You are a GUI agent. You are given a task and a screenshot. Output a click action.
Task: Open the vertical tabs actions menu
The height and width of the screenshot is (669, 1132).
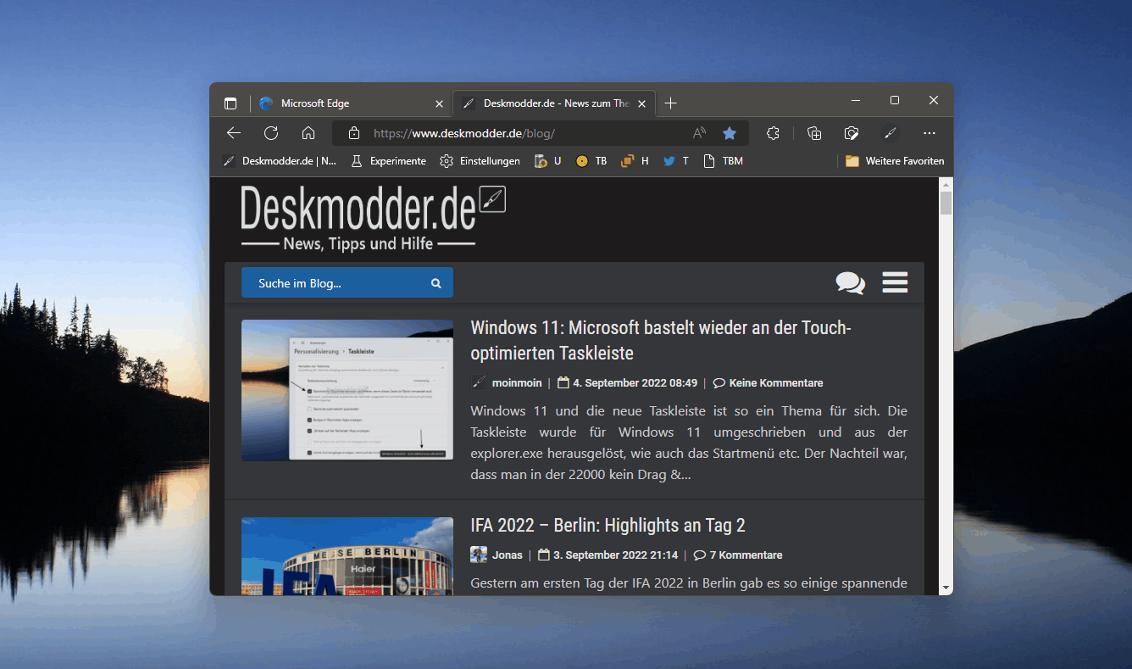(230, 103)
